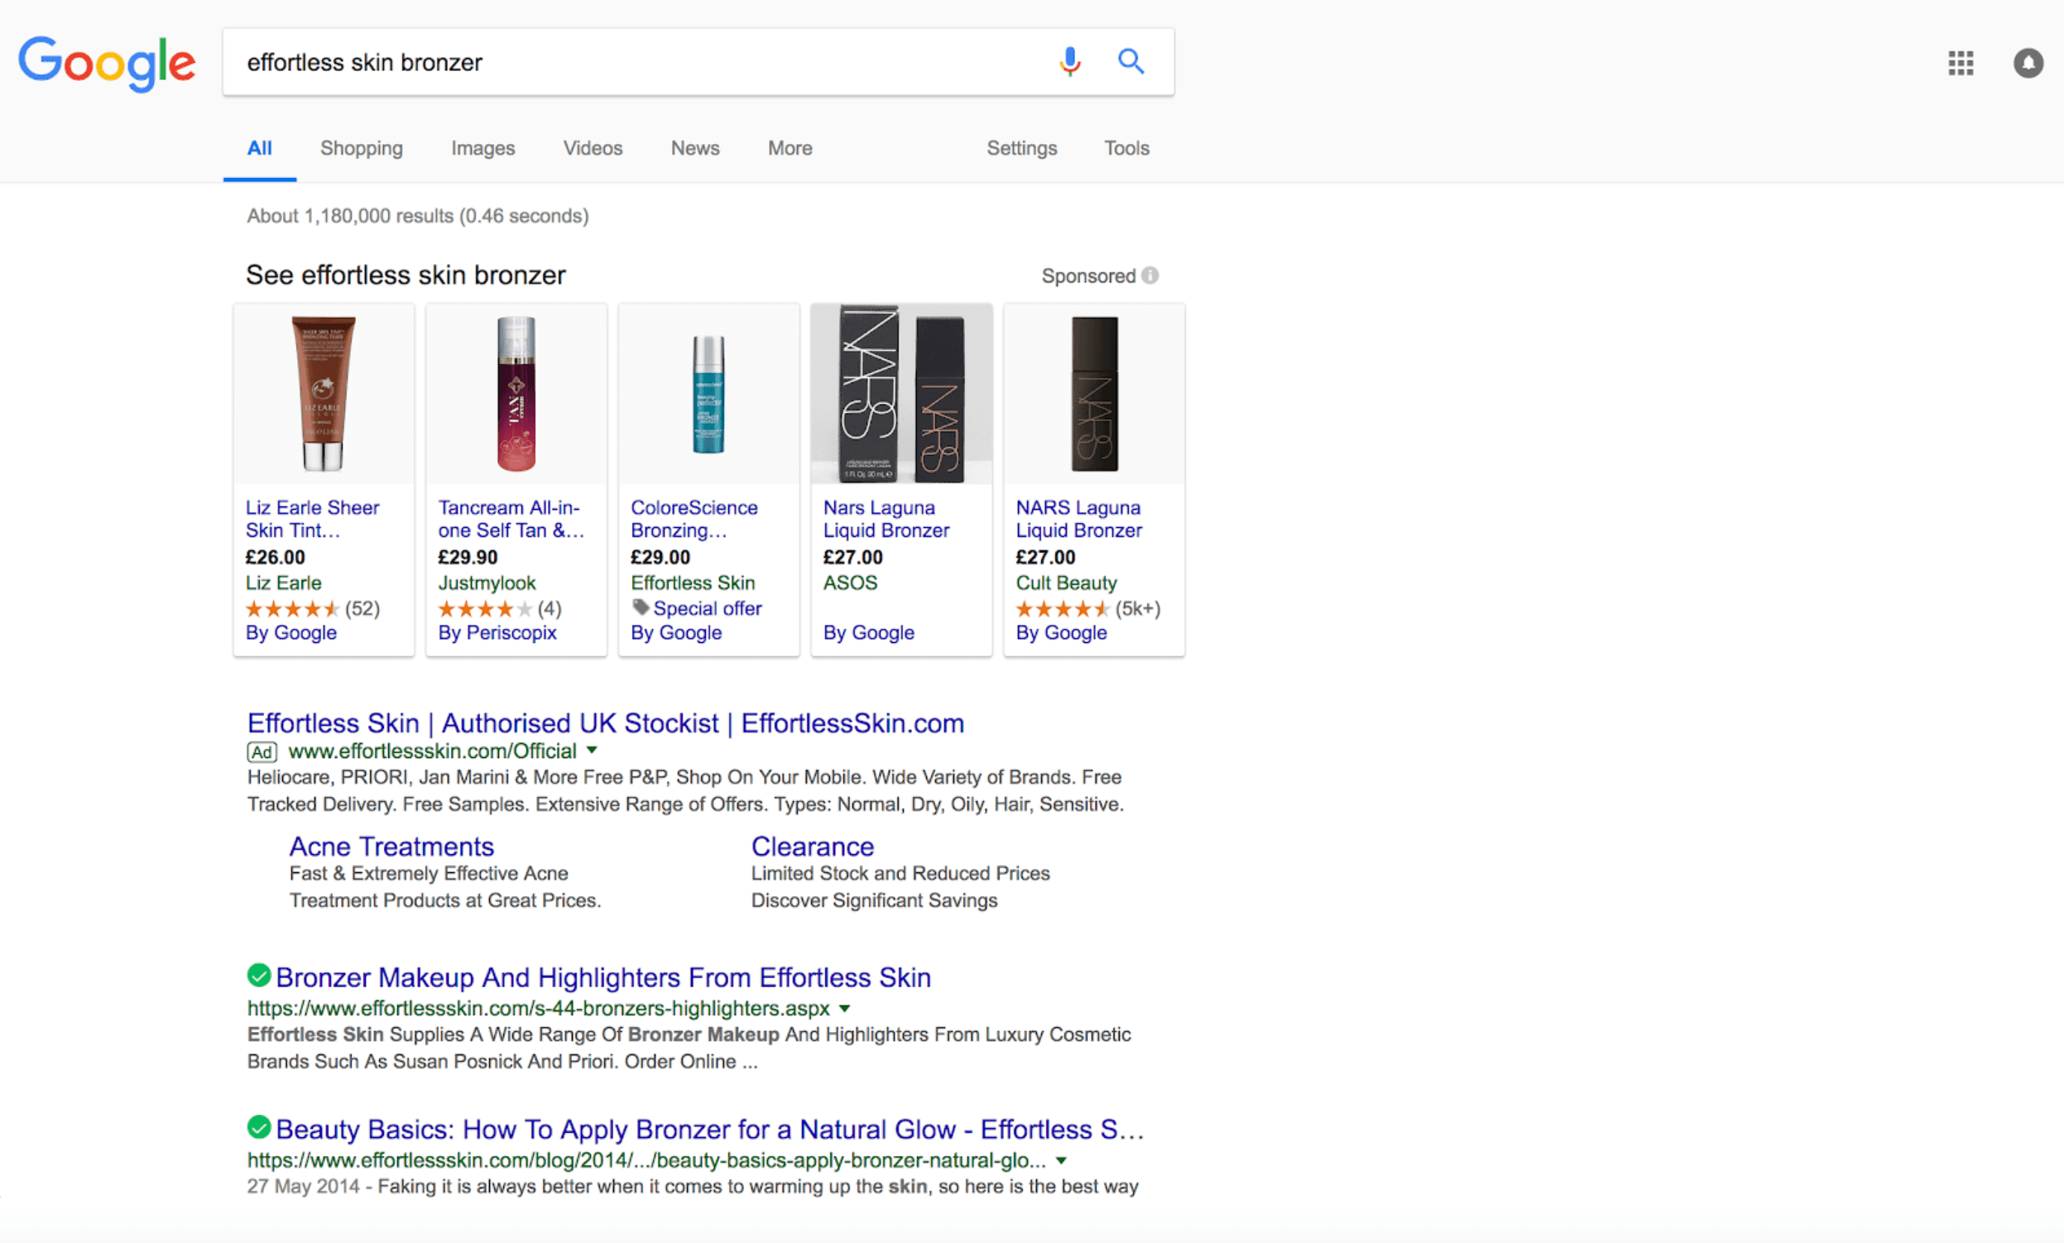
Task: Open the Google apps grid
Action: click(x=1960, y=63)
